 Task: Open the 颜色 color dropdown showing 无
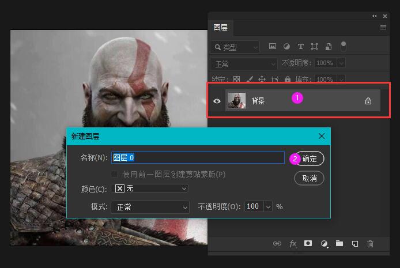(150, 188)
